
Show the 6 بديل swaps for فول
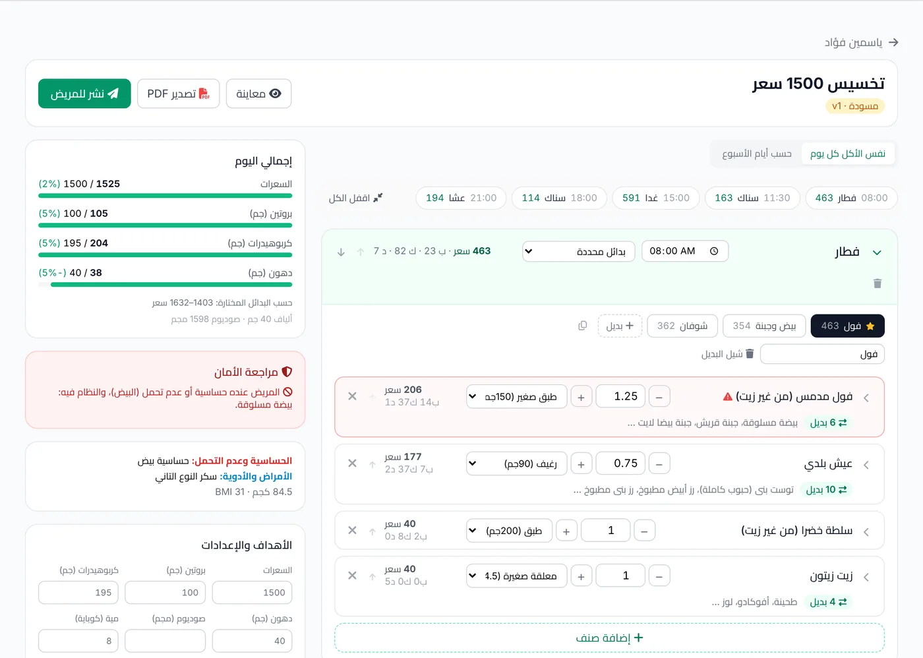[828, 423]
